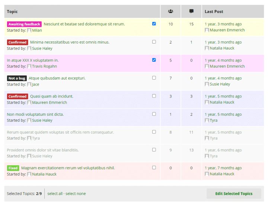Click the green Fixed tag badge

[13, 168]
